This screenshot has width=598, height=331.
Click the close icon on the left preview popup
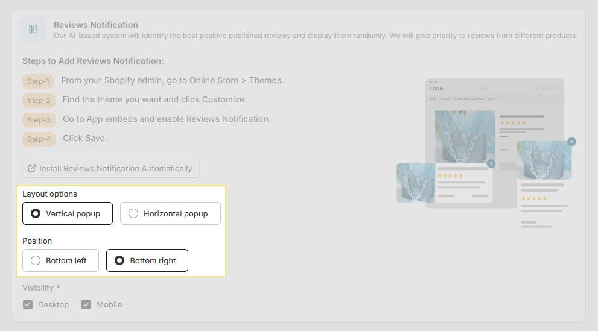click(x=491, y=163)
